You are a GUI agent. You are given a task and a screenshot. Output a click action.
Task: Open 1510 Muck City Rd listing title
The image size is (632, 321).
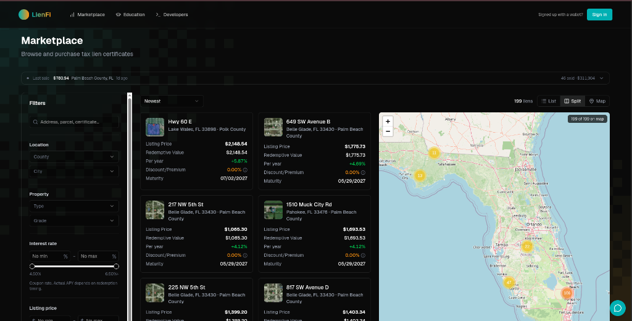click(309, 204)
